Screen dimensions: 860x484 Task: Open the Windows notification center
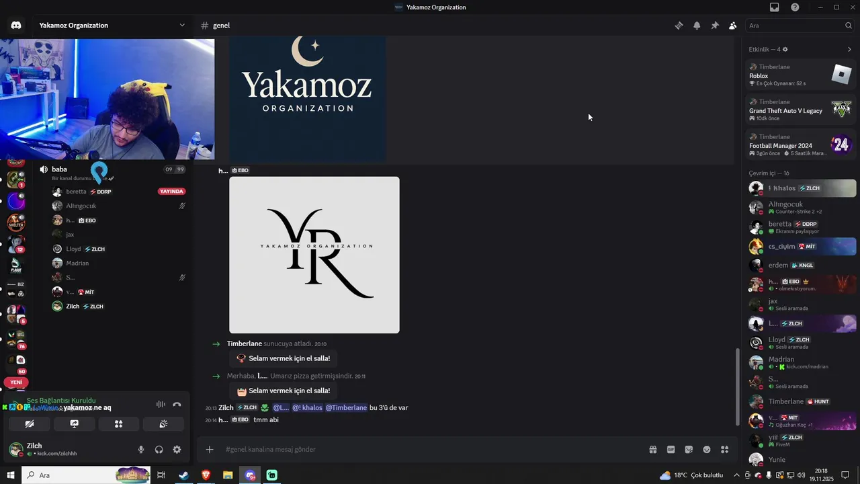845,475
